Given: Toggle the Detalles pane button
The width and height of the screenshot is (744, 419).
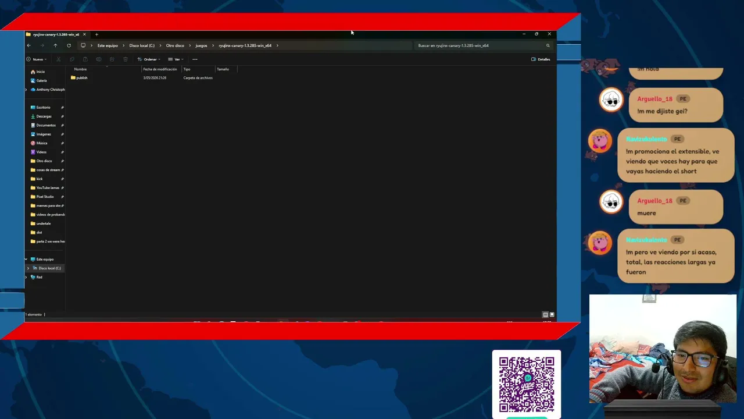Looking at the screenshot, I should [541, 59].
